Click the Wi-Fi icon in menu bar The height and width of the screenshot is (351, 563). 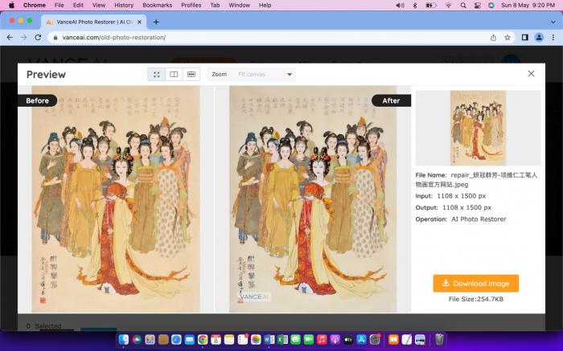click(448, 5)
